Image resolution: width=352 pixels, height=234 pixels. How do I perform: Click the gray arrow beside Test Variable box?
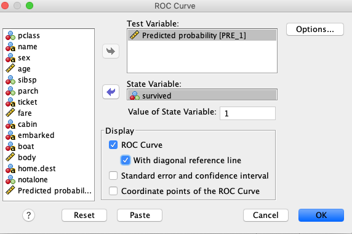(x=111, y=51)
